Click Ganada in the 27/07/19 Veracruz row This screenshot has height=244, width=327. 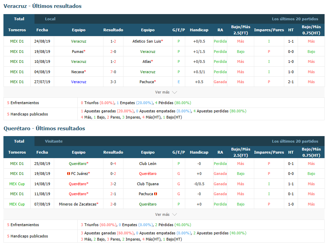220,82
